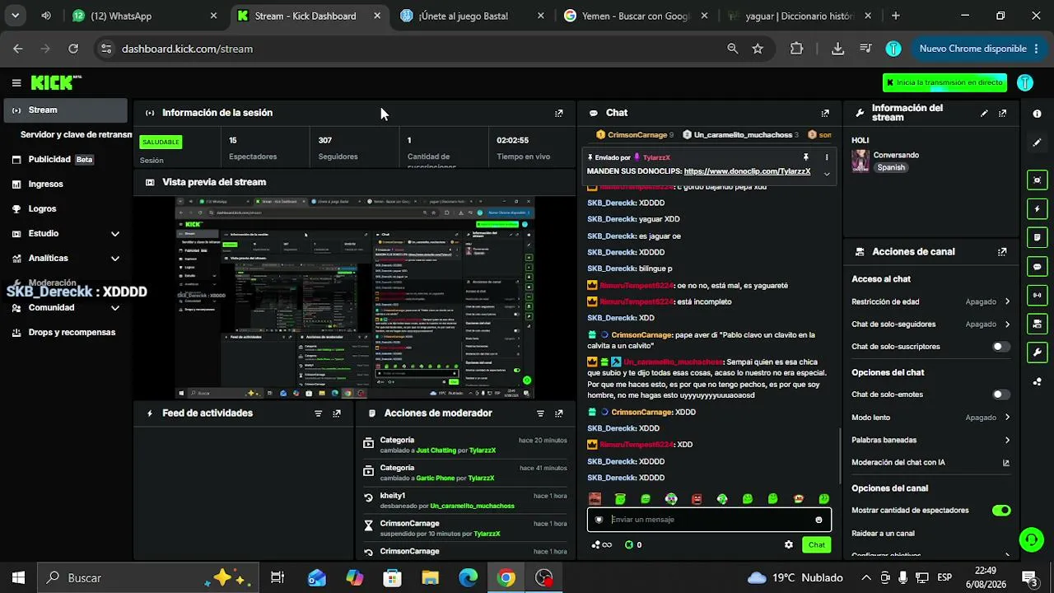Disable Mostrar cantidad de espectadores switch
The height and width of the screenshot is (593, 1054).
point(1001,511)
